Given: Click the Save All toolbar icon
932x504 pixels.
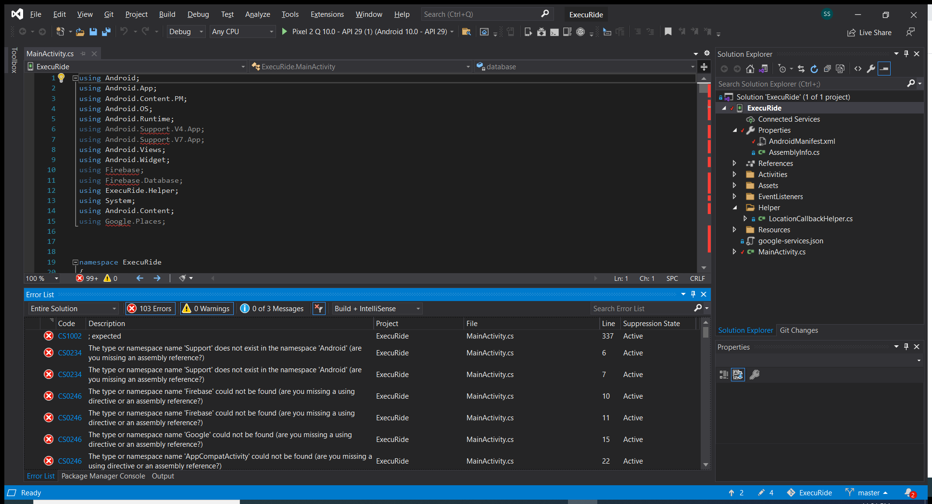Looking at the screenshot, I should click(x=106, y=32).
